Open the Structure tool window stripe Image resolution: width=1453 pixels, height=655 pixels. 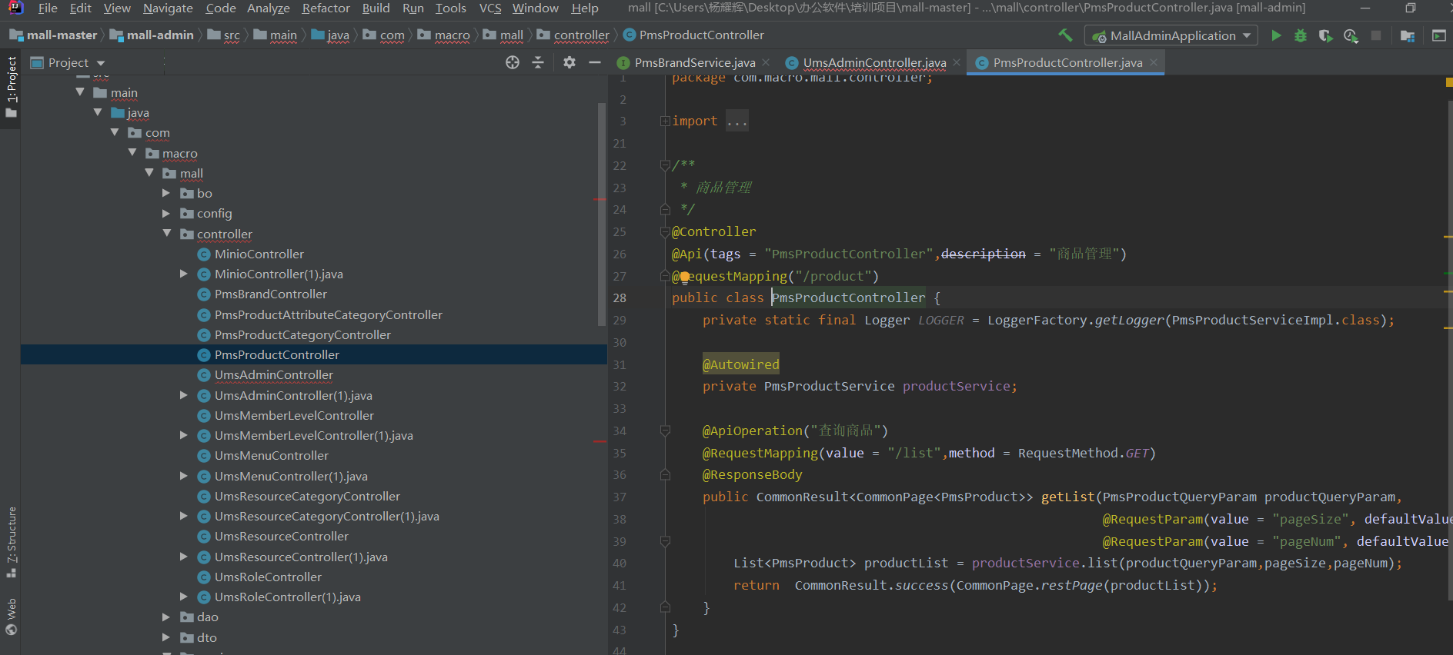11,542
